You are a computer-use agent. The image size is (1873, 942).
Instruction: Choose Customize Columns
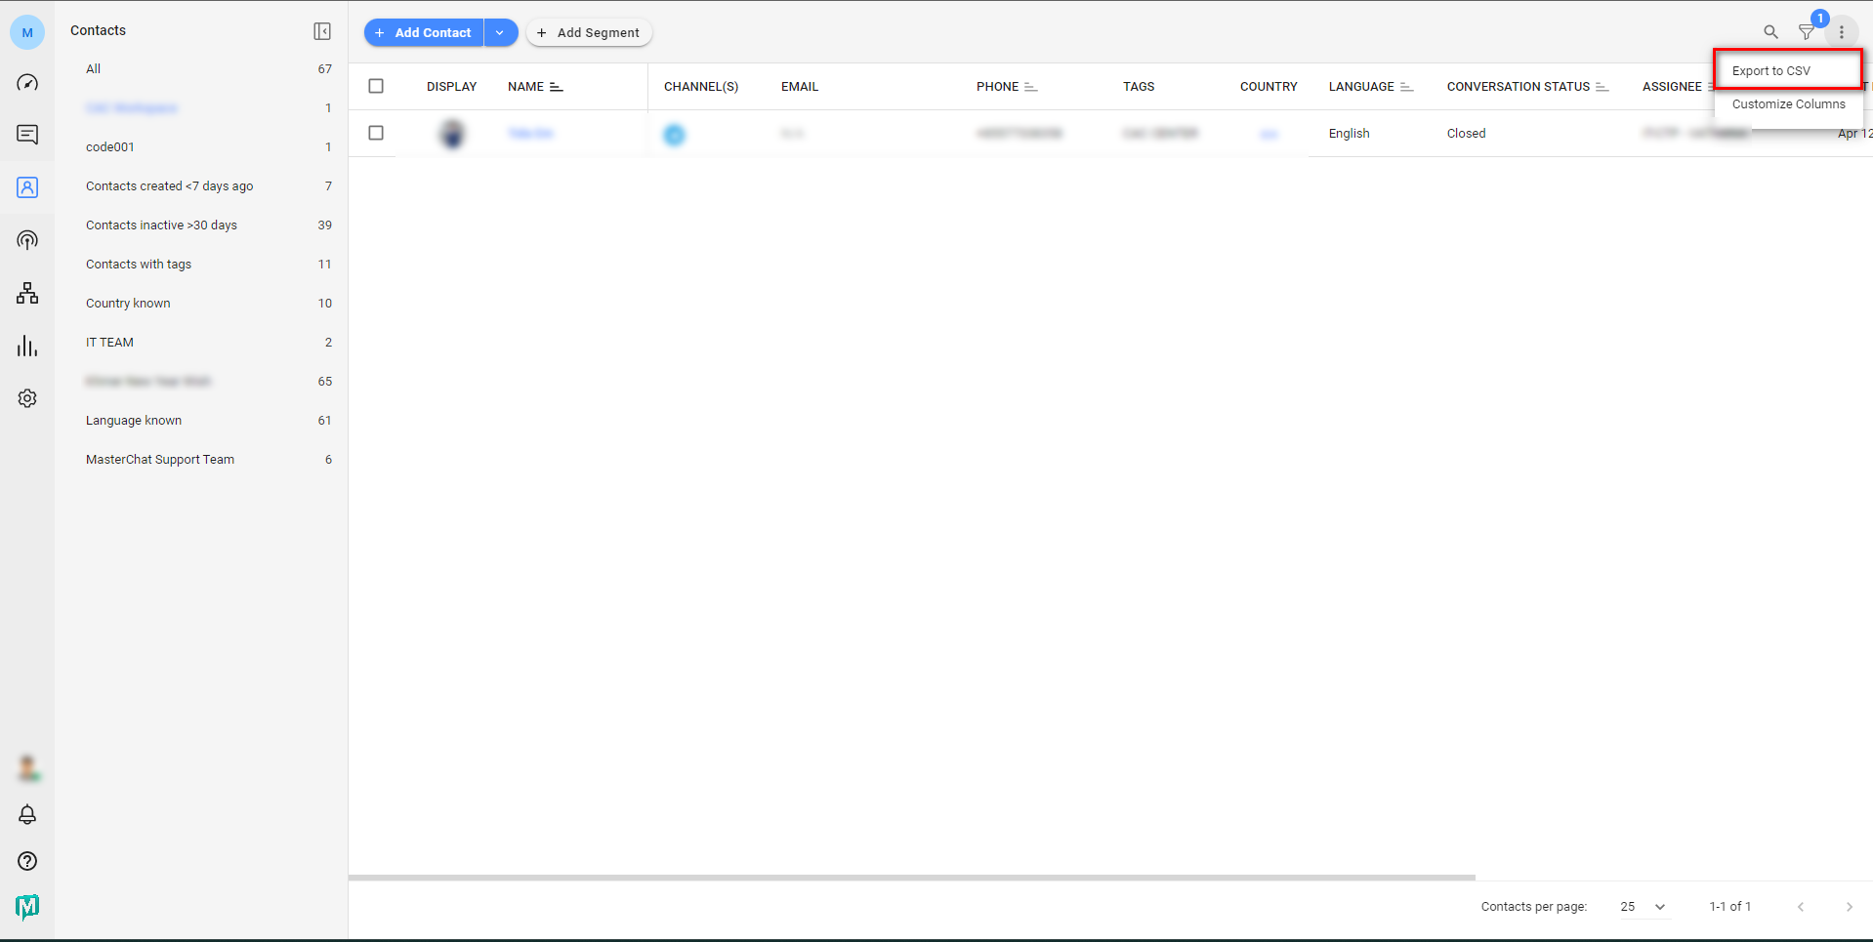click(x=1788, y=104)
